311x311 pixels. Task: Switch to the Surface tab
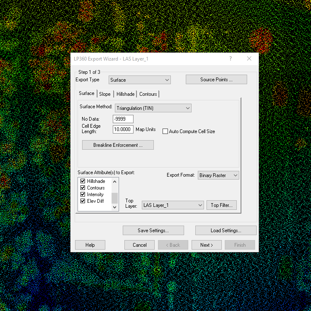pos(87,93)
